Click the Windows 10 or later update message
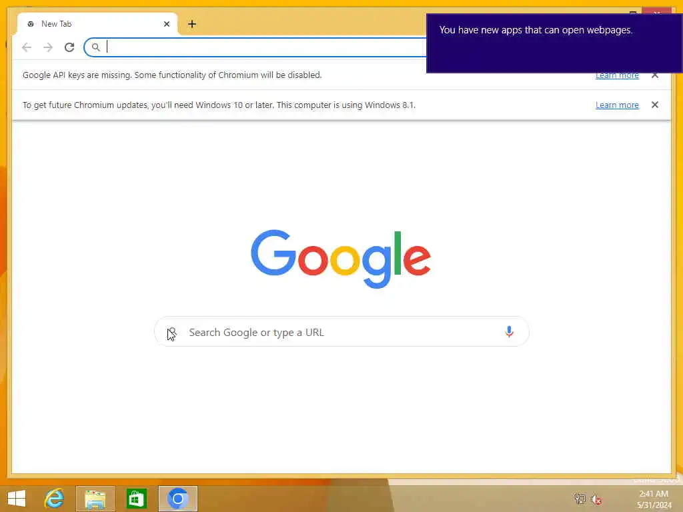The width and height of the screenshot is (683, 512). click(219, 105)
